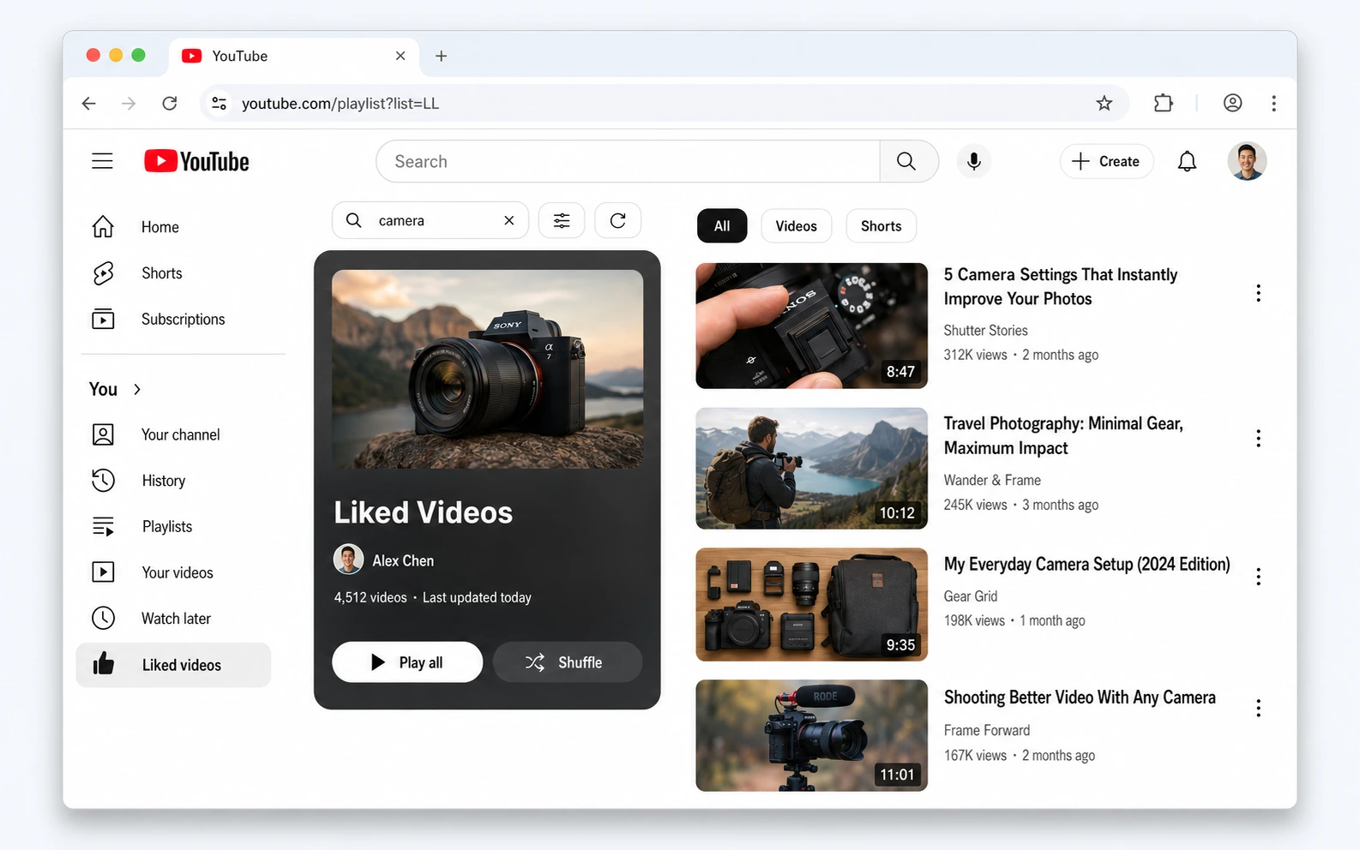
Task: View site information icon in address bar
Action: [219, 103]
